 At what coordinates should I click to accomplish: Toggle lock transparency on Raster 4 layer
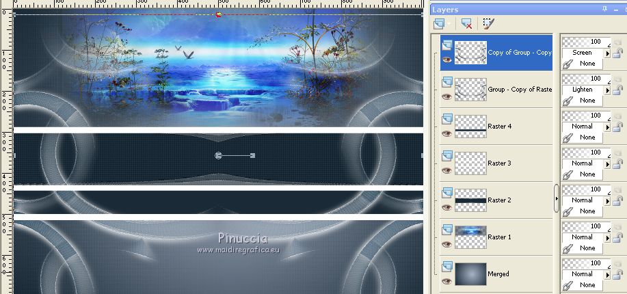pyautogui.click(x=618, y=126)
